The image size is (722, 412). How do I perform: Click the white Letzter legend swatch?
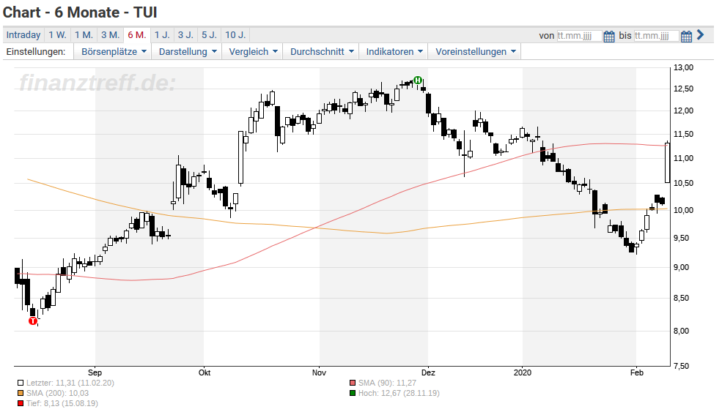(21, 383)
